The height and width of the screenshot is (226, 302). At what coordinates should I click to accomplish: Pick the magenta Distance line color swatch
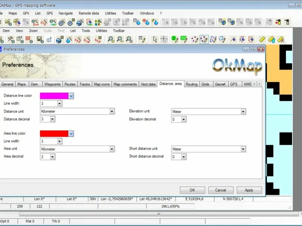click(54, 96)
